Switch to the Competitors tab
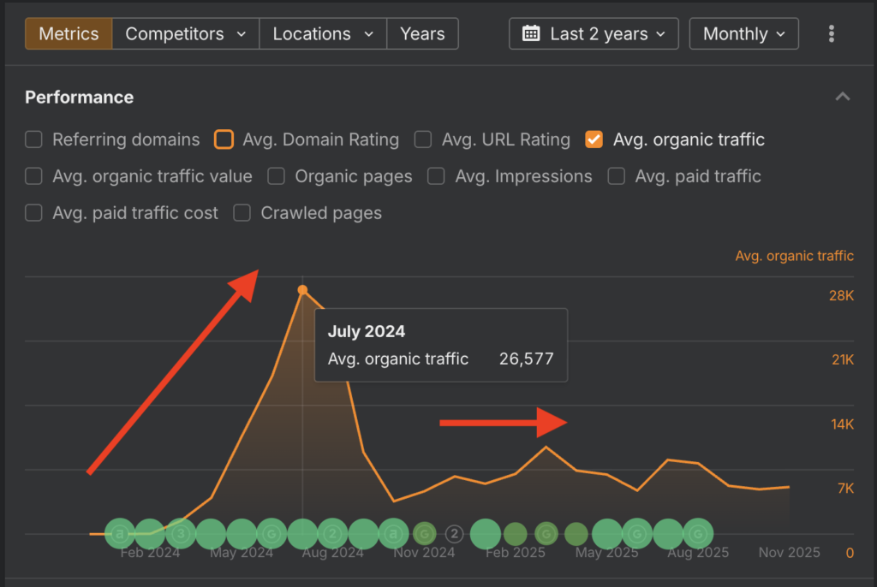877x587 pixels. [x=185, y=34]
